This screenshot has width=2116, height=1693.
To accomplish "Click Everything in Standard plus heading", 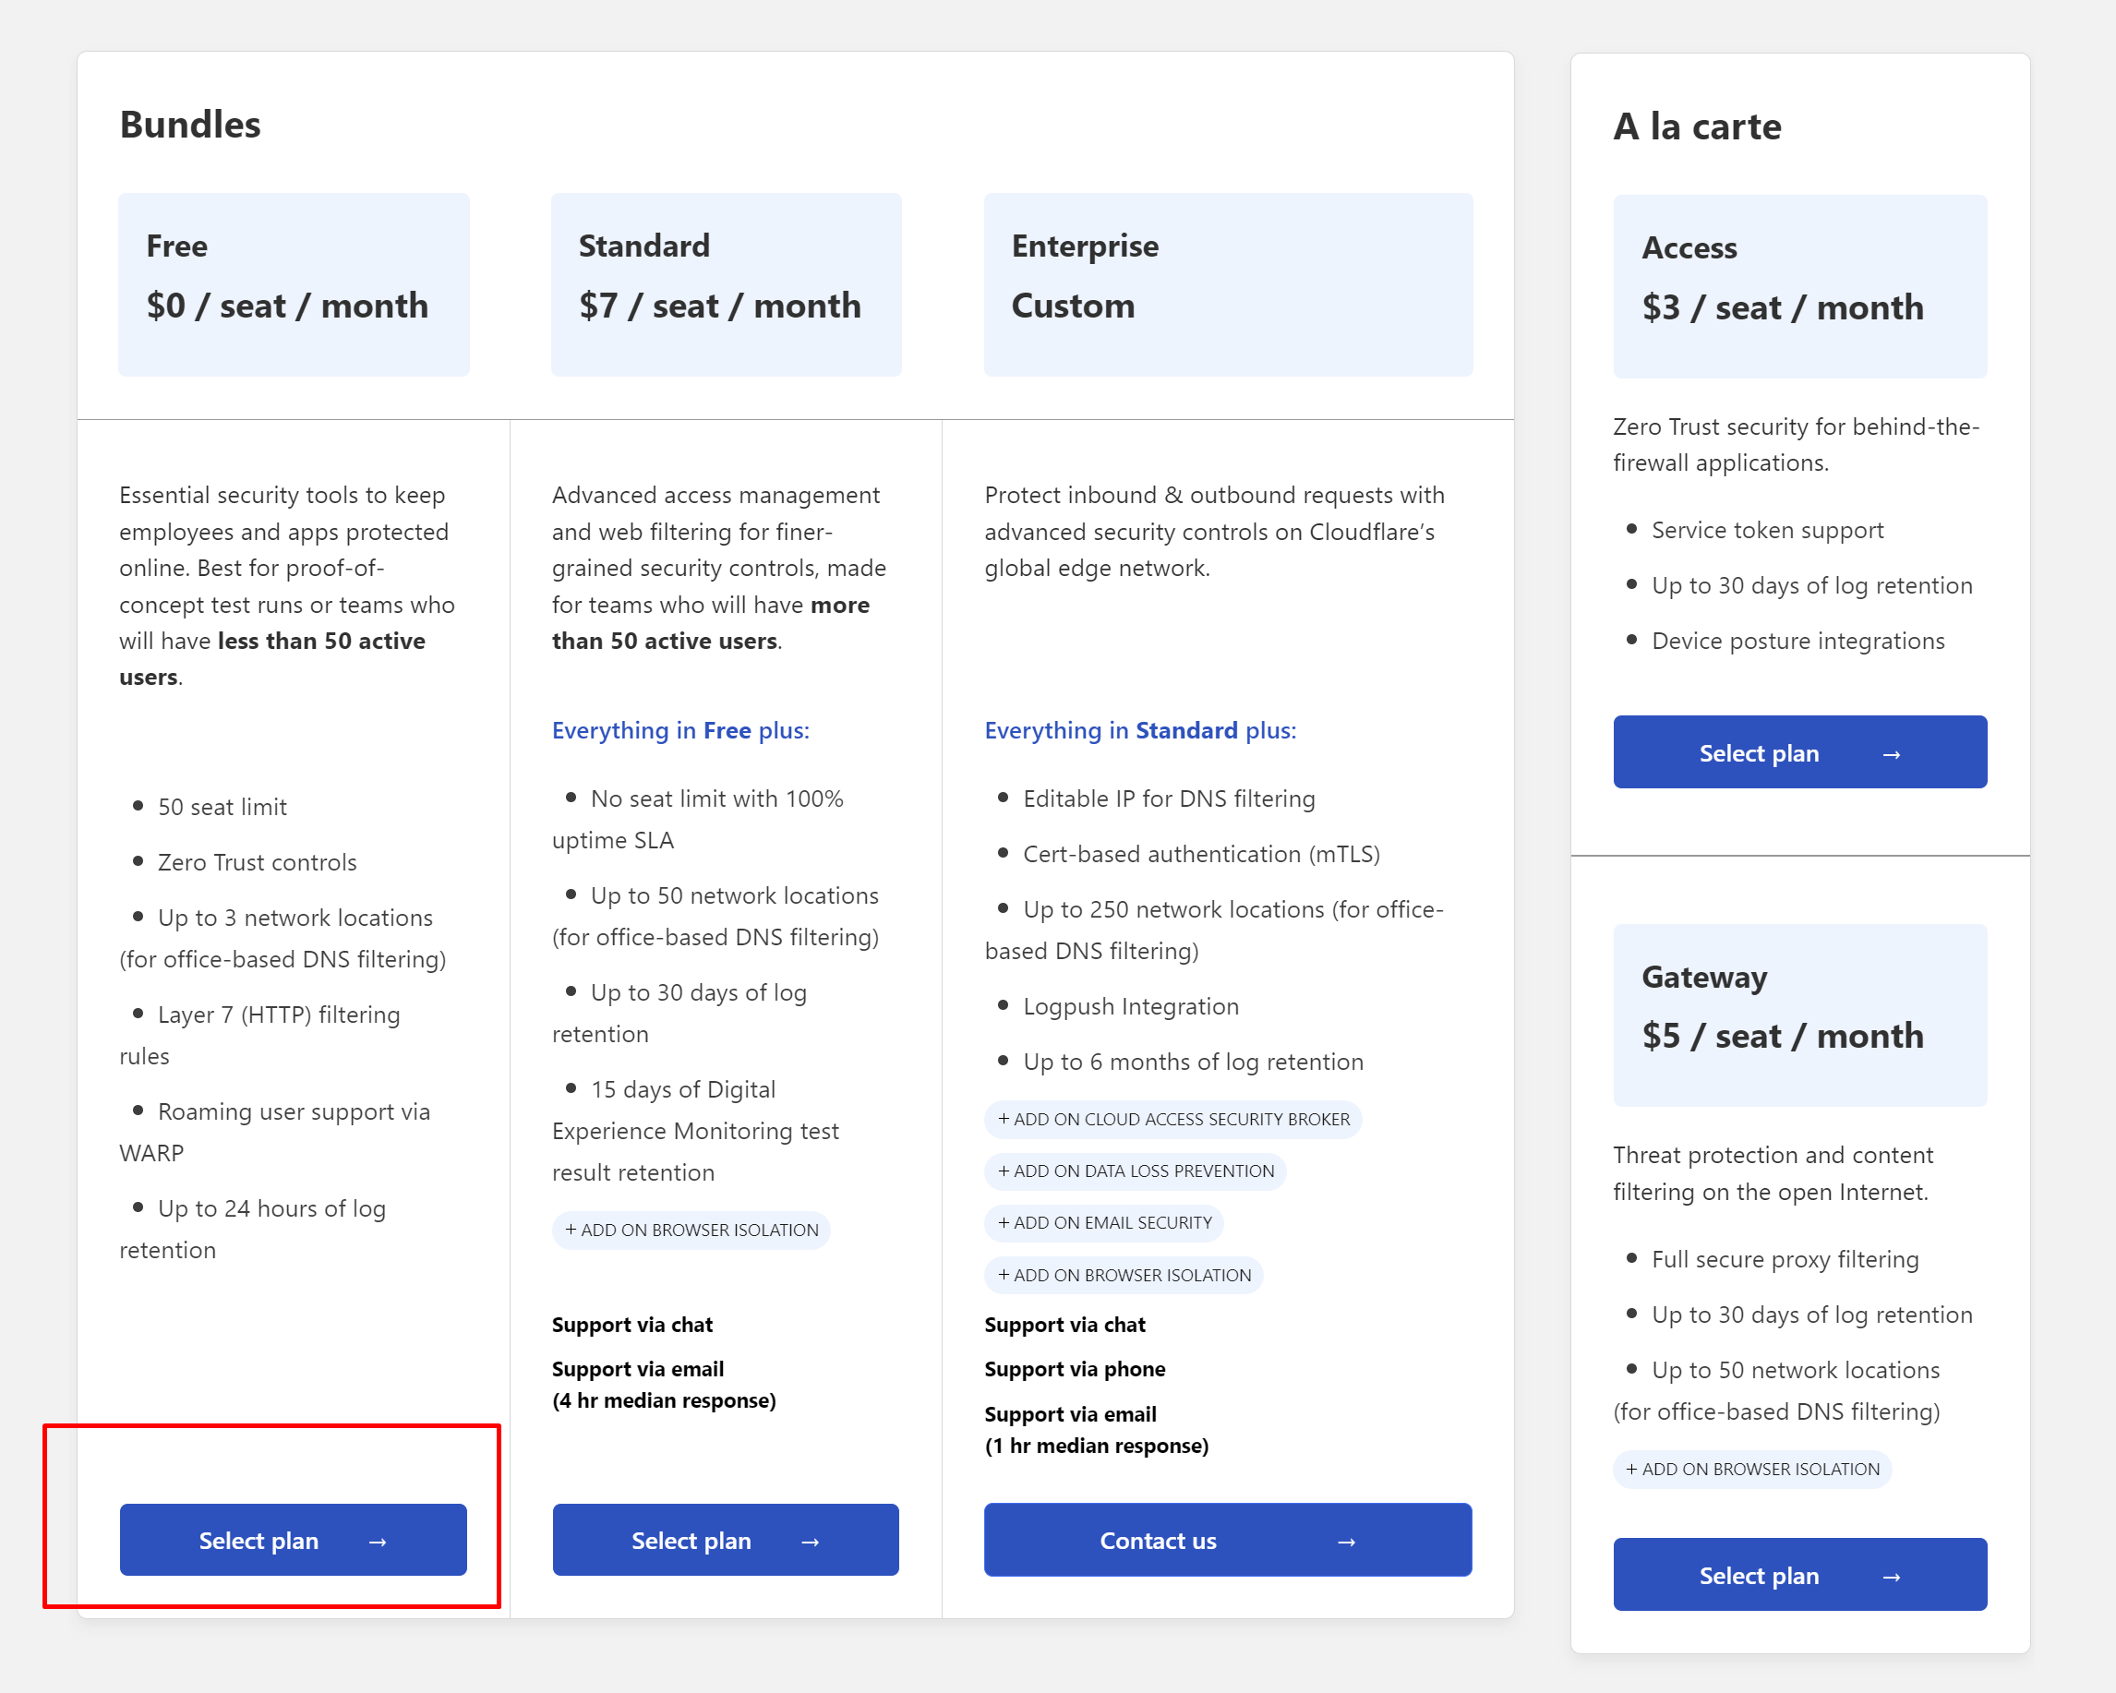I will (1139, 730).
